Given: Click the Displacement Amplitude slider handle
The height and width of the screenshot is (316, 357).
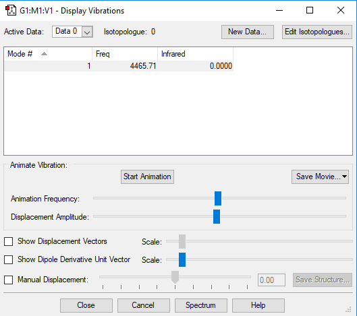Looking at the screenshot, I should [217, 217].
